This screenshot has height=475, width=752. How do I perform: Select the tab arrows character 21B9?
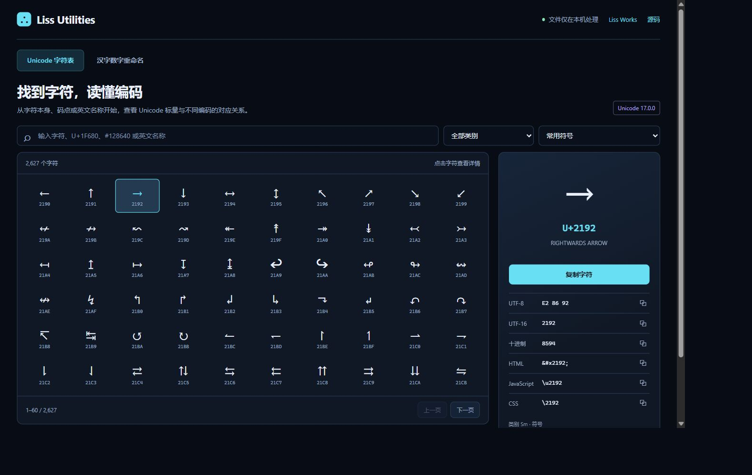(x=91, y=339)
